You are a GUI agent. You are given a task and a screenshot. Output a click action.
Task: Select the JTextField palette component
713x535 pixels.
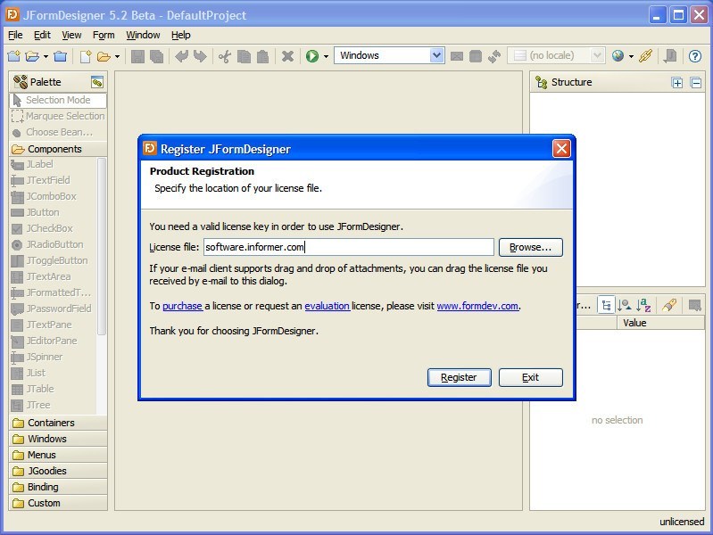click(53, 180)
